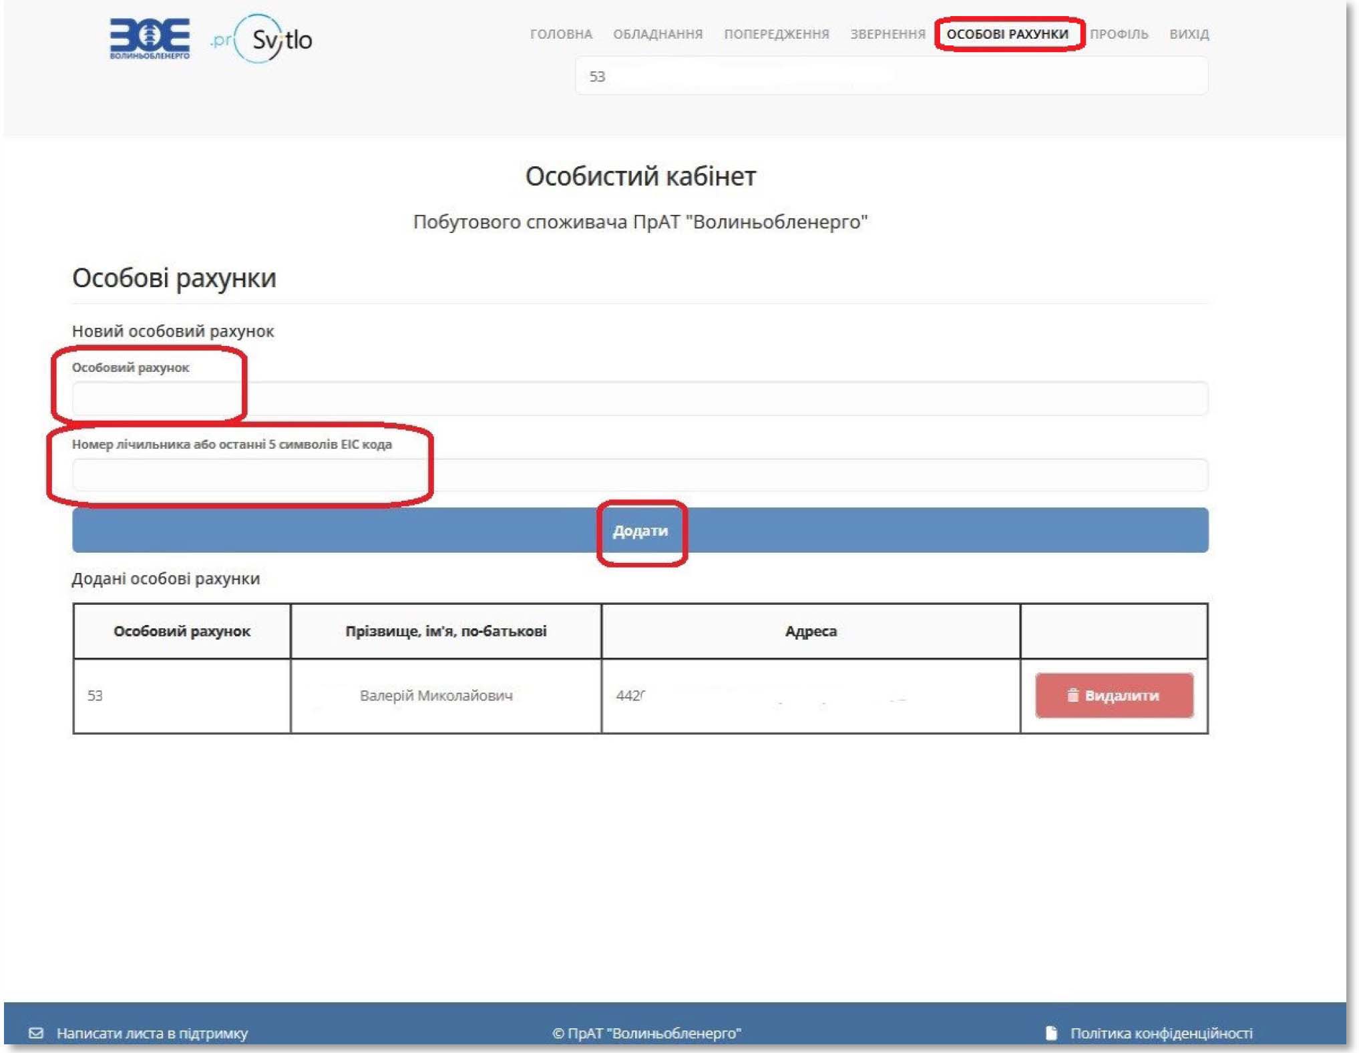Go to ПОПЕРЕДЖЕННЯ section

[x=777, y=34]
